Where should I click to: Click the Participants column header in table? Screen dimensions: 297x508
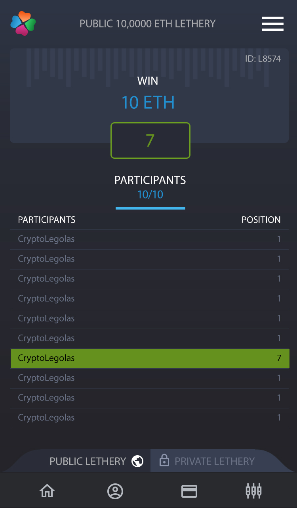coord(47,220)
